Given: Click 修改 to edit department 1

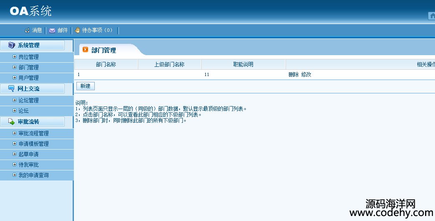Looking at the screenshot, I should coord(306,74).
